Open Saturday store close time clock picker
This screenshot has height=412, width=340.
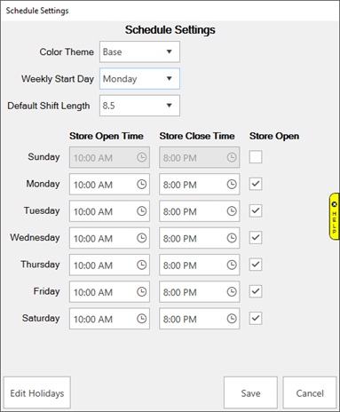coord(232,319)
